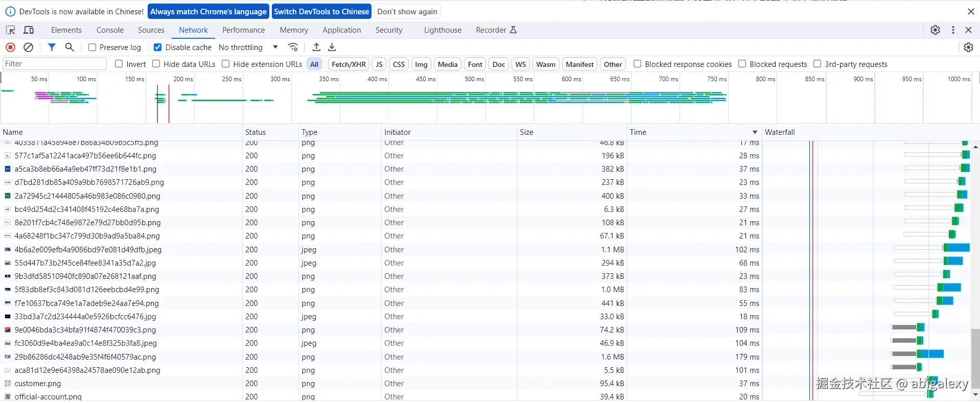The height and width of the screenshot is (403, 980).
Task: Open the No throttling dropdown
Action: point(248,47)
